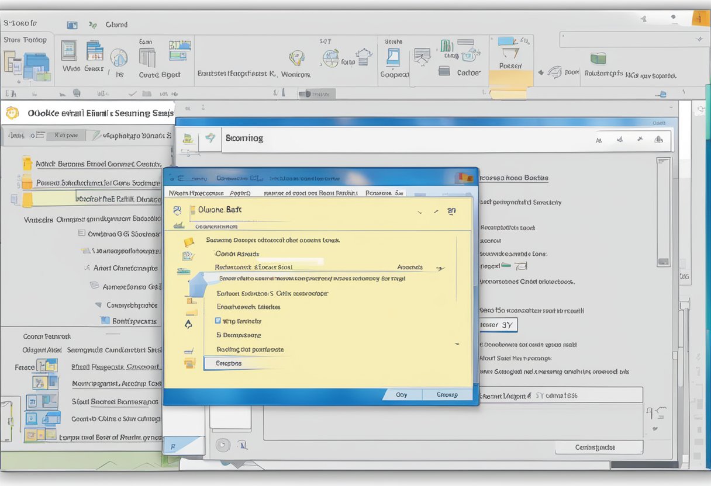Open the dropdown in the top-right search bar
Image resolution: width=711 pixels, height=486 pixels.
click(x=699, y=40)
